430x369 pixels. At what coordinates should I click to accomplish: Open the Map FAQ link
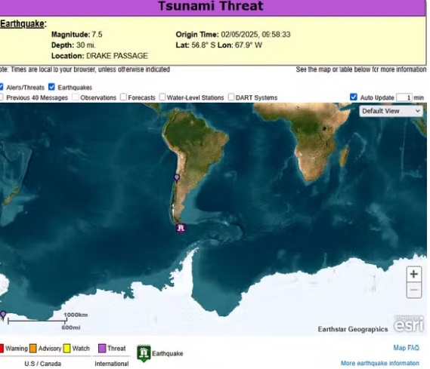click(407, 348)
